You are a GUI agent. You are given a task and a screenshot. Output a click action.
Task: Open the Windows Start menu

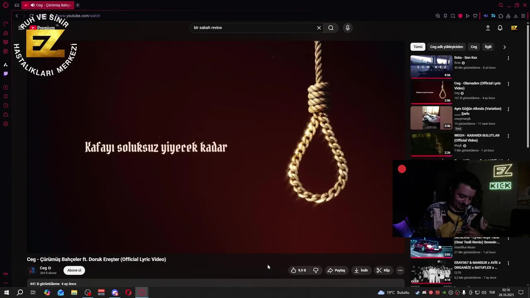pyautogui.click(x=7, y=293)
